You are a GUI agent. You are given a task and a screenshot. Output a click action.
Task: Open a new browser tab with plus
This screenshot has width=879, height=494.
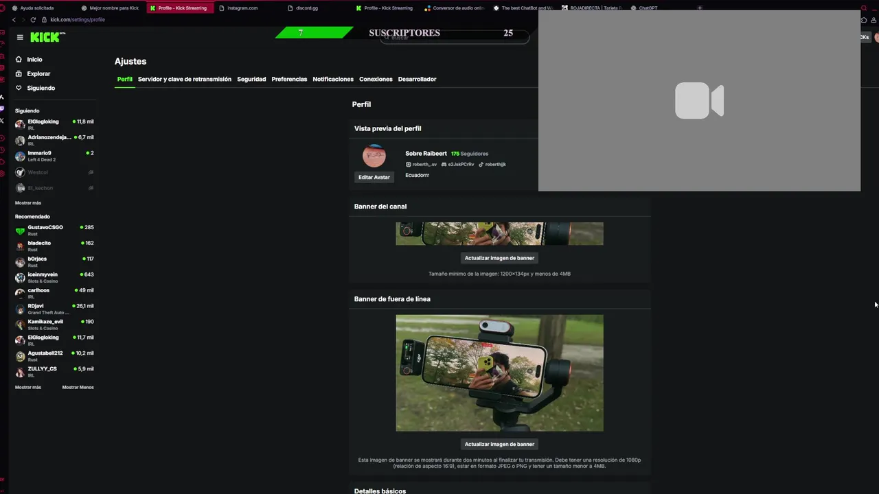pyautogui.click(x=700, y=8)
